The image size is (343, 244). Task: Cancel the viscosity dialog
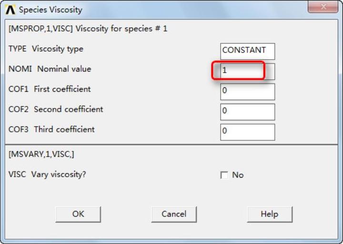coord(173,214)
